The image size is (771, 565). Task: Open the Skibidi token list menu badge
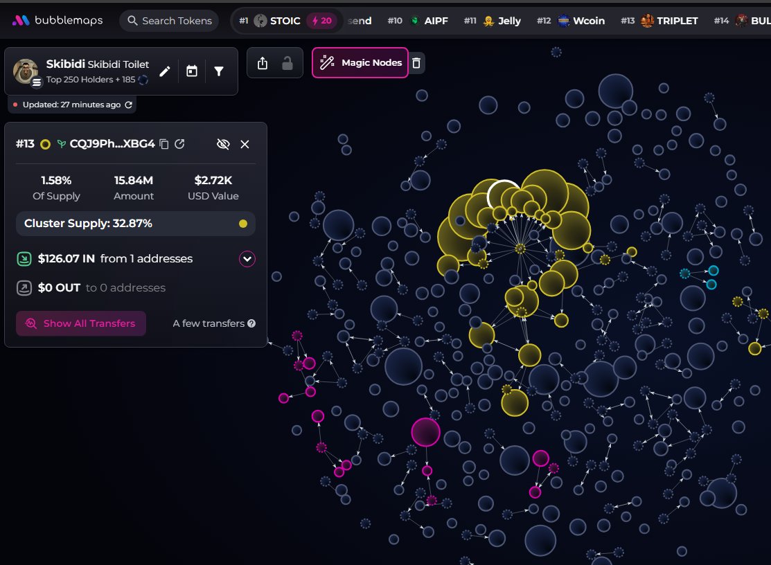coord(37,81)
